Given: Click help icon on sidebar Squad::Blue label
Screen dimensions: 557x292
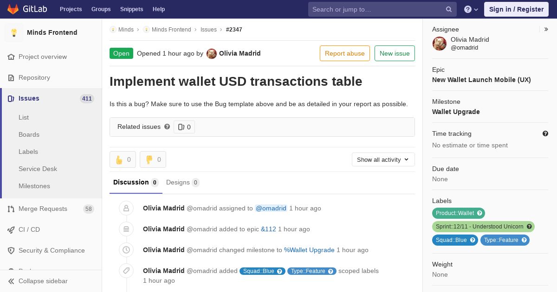Looking at the screenshot, I should [x=473, y=240].
